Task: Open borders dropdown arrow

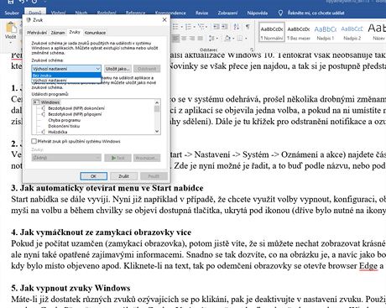Action: click(246, 38)
